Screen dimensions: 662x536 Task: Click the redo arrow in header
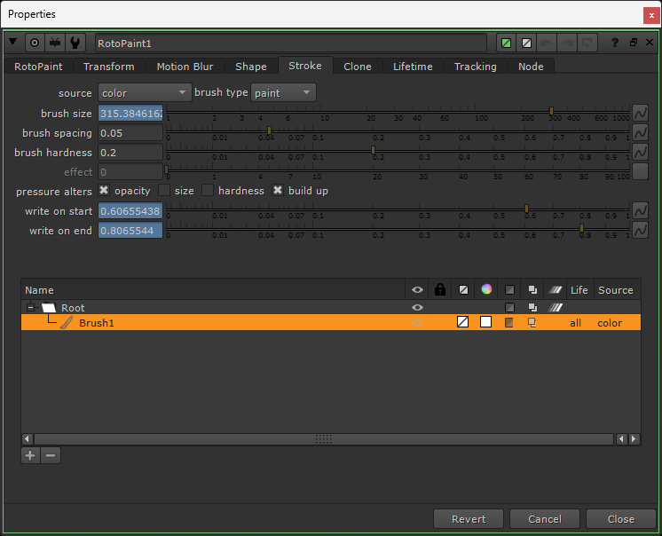click(x=567, y=43)
